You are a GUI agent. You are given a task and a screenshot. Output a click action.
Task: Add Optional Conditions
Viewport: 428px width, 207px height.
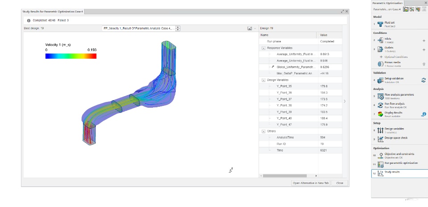click(x=394, y=57)
